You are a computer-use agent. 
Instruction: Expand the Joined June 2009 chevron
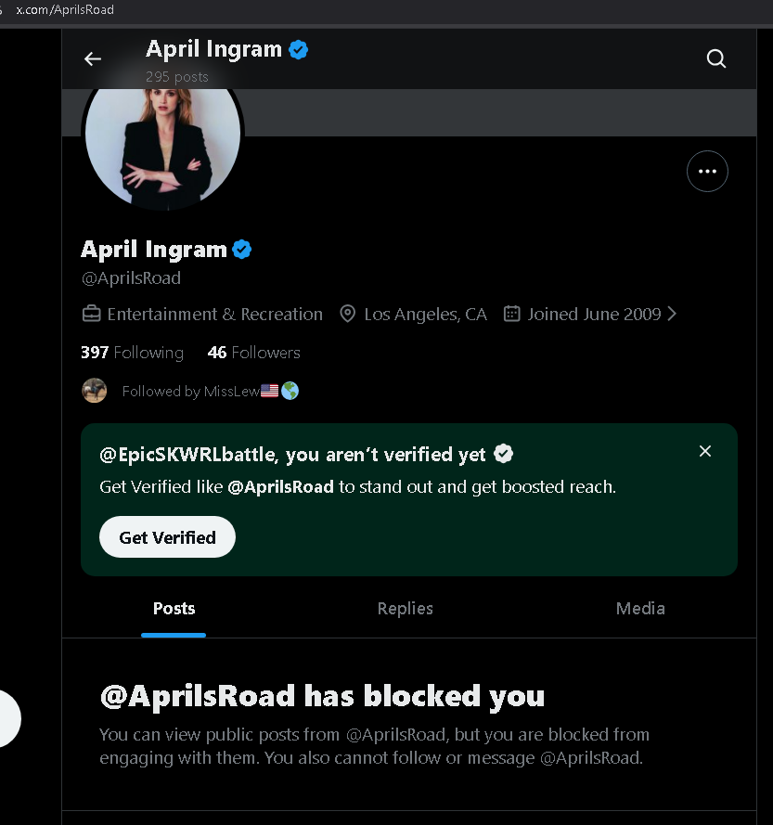672,314
